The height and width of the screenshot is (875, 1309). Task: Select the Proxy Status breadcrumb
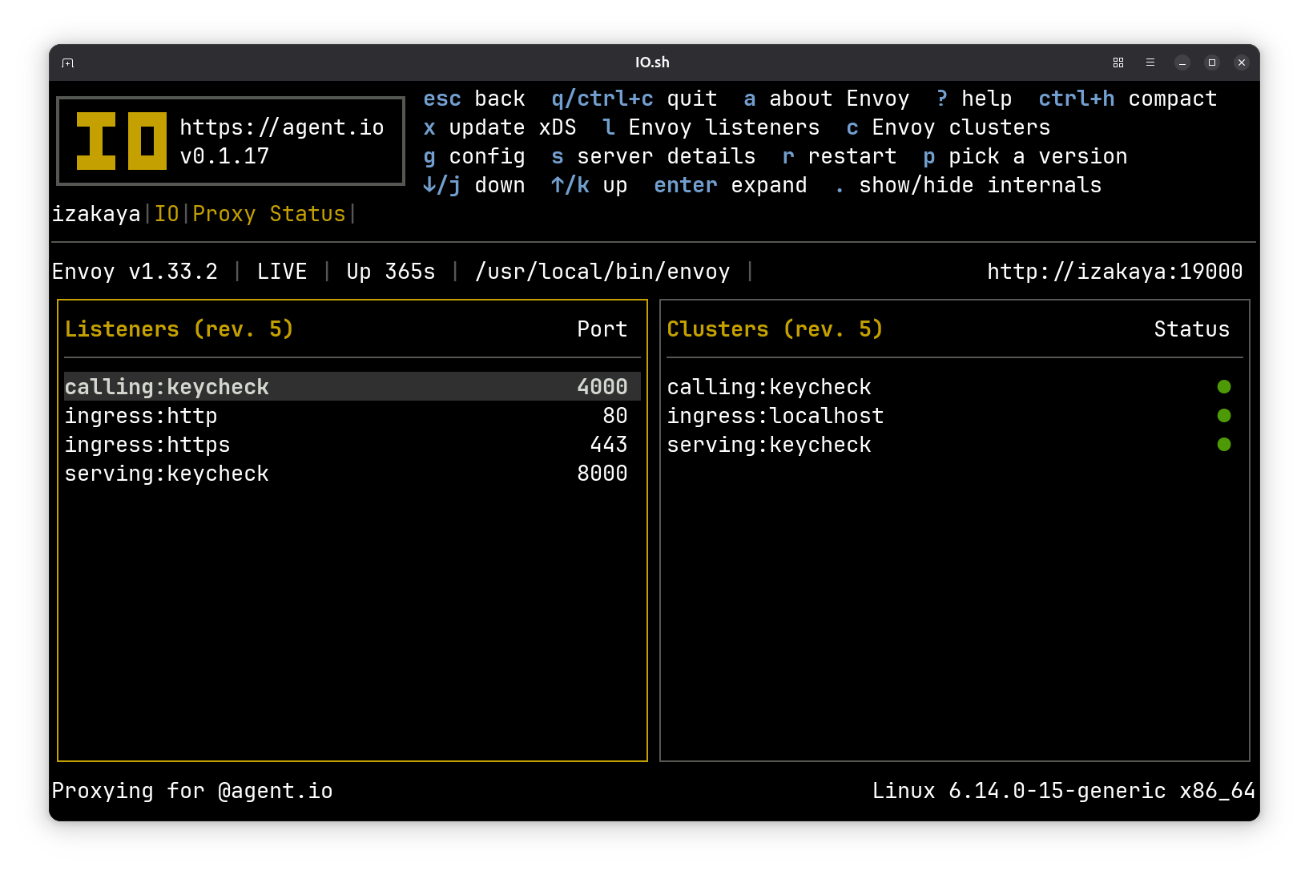269,214
